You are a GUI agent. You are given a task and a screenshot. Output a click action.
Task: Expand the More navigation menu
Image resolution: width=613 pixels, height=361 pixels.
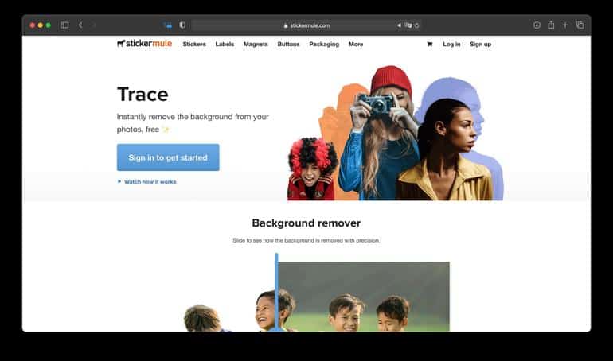click(x=355, y=45)
